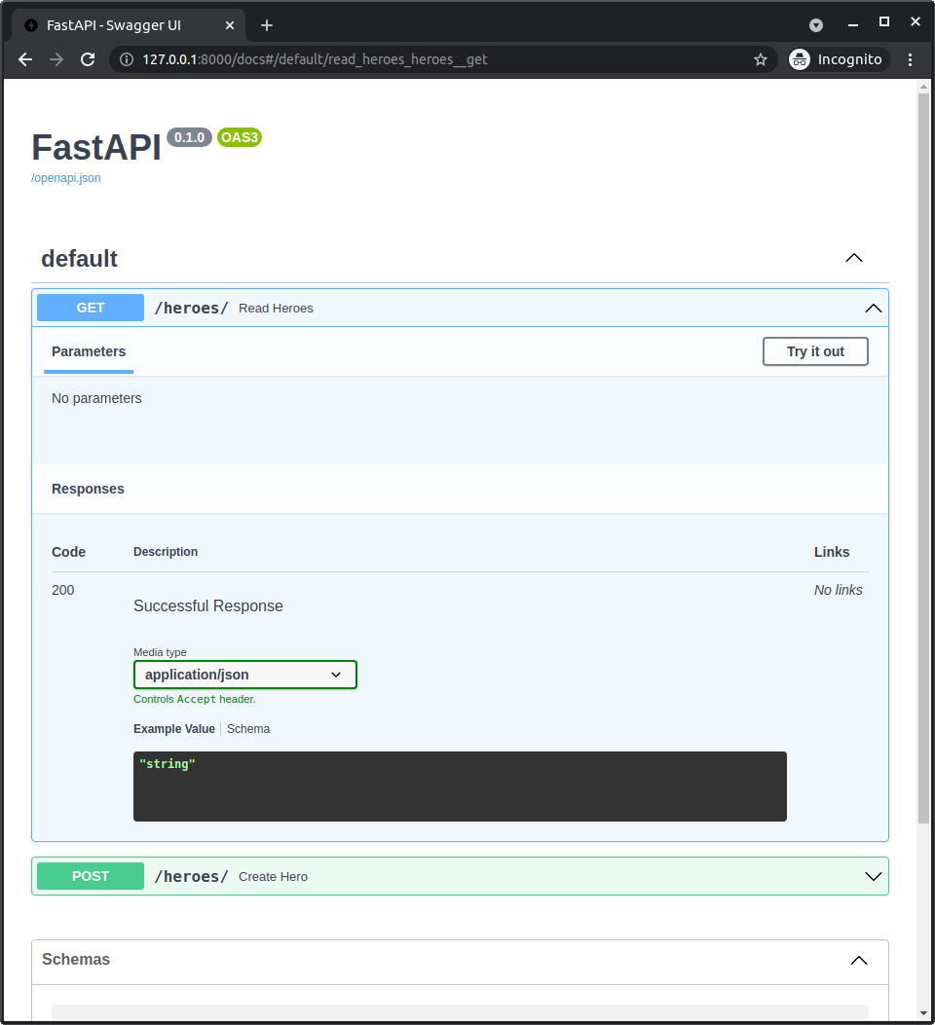Expand the POST Create Hero operation
The width and height of the screenshot is (935, 1025).
873,876
